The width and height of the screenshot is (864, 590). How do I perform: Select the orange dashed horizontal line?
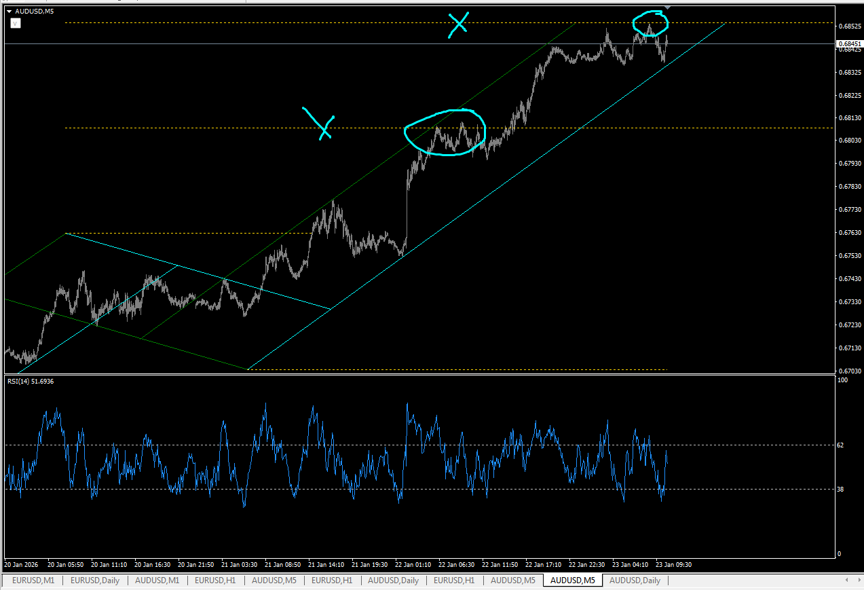coord(448,128)
